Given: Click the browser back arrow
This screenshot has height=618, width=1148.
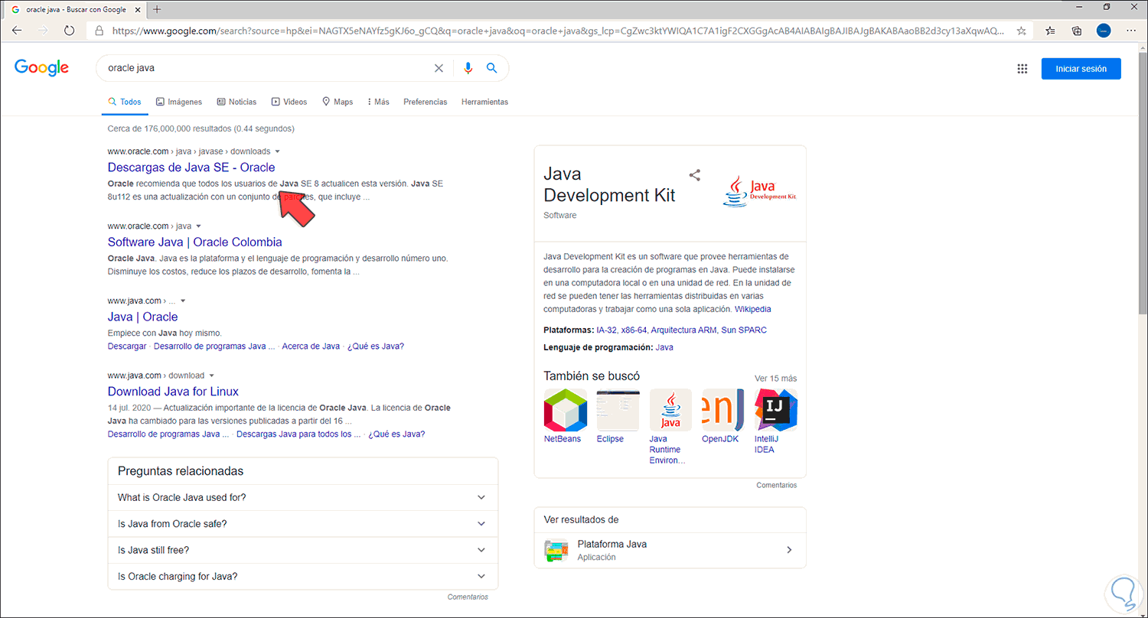Looking at the screenshot, I should point(17,31).
